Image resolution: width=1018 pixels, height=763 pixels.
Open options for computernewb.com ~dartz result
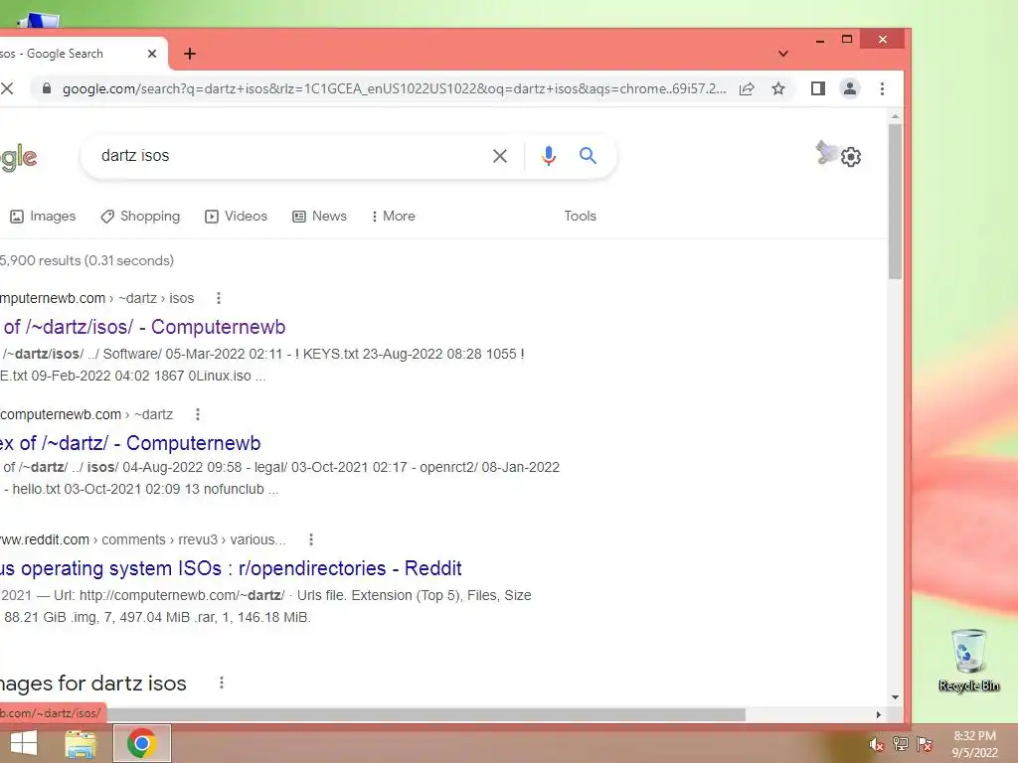198,414
